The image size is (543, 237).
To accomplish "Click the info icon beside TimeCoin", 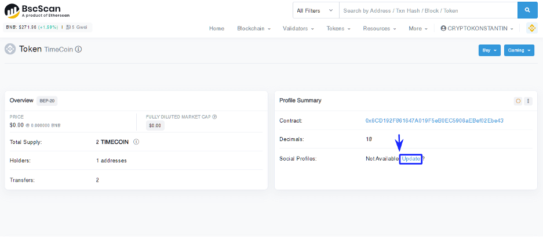I will pos(78,49).
